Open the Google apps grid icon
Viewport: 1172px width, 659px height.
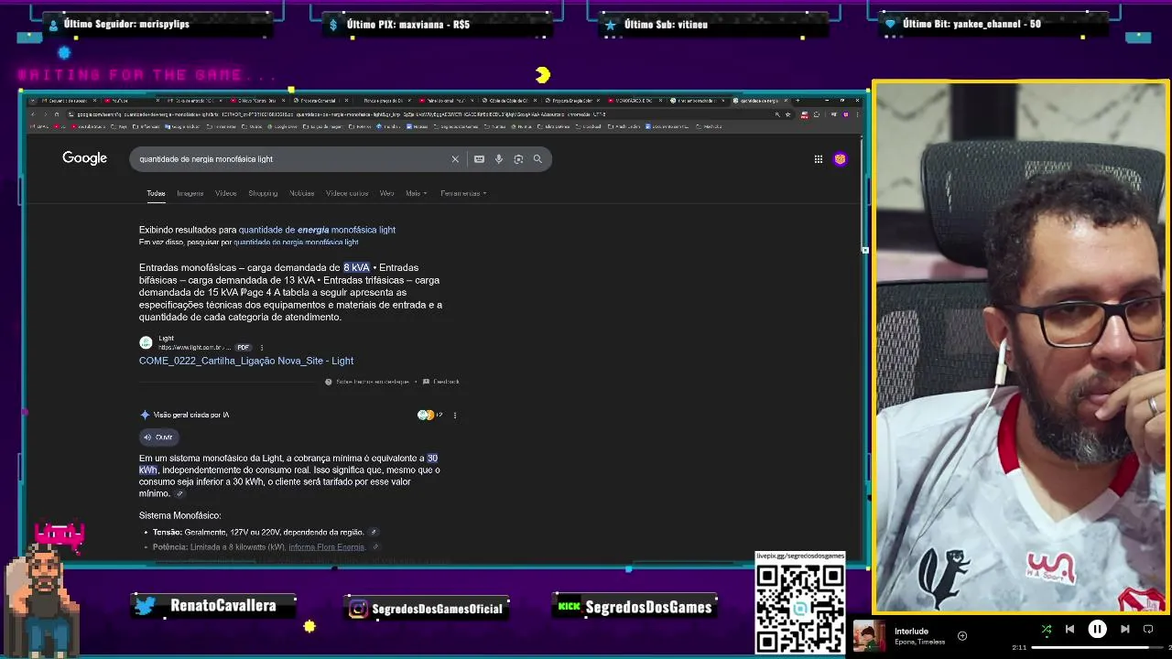click(819, 159)
